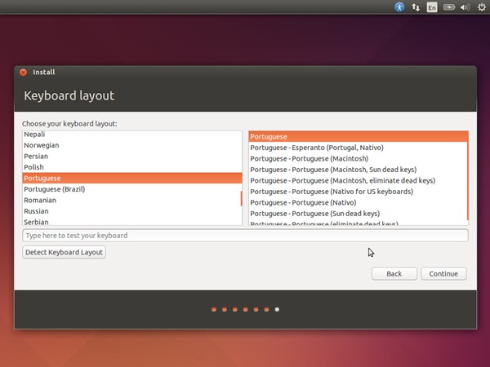
Task: Open the En keyboard input indicator
Action: click(x=432, y=7)
